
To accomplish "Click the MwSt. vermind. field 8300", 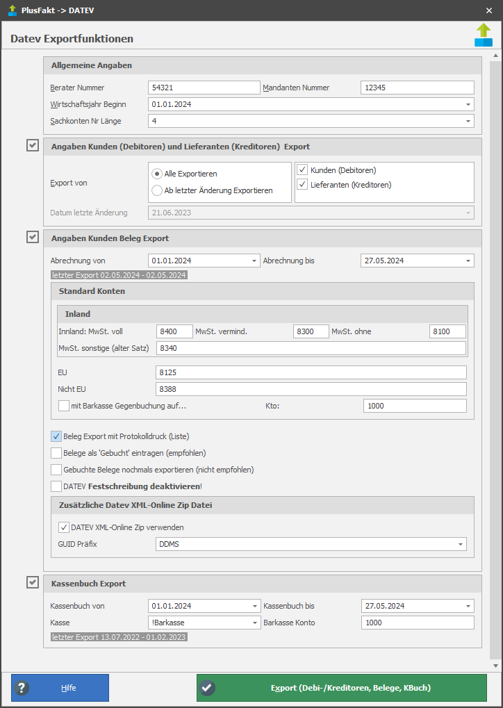I will tap(311, 331).
